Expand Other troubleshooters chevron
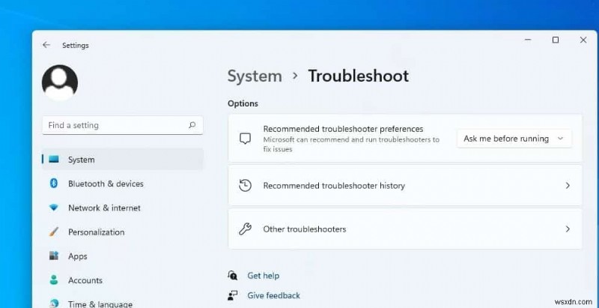The height and width of the screenshot is (308, 599). (568, 229)
